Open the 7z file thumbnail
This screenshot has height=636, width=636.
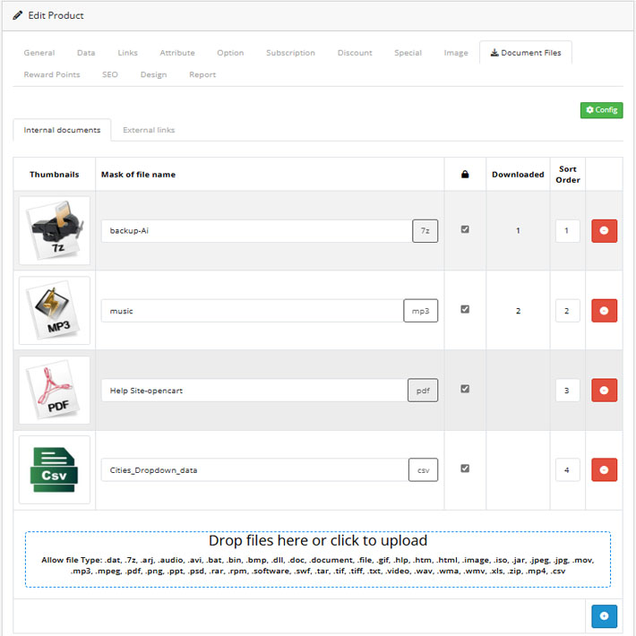tap(55, 230)
